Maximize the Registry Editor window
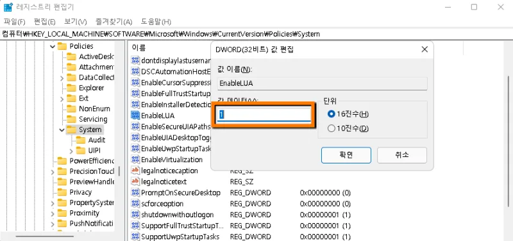Image resolution: width=513 pixels, height=241 pixels. click(474, 7)
